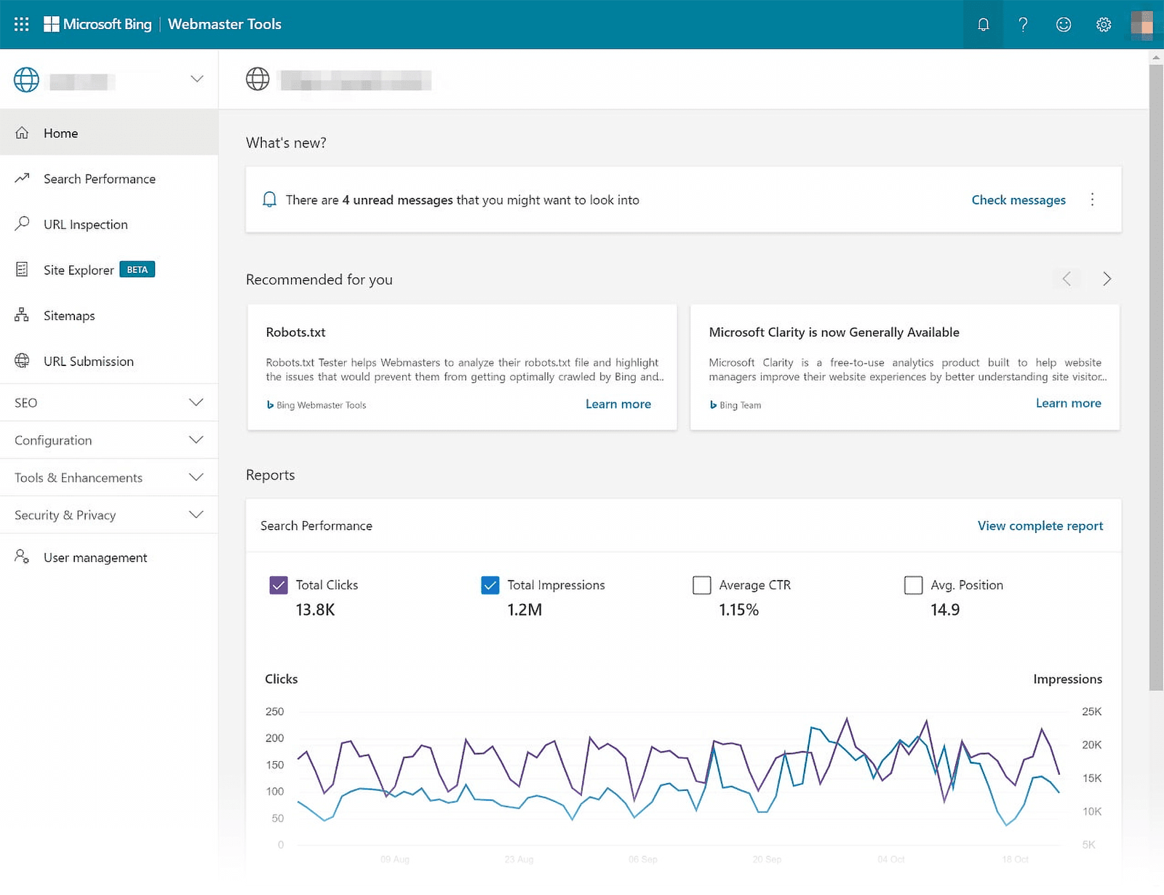Screen dimensions: 1164x895
Task: Click the Site Explorer document icon
Action: point(22,269)
